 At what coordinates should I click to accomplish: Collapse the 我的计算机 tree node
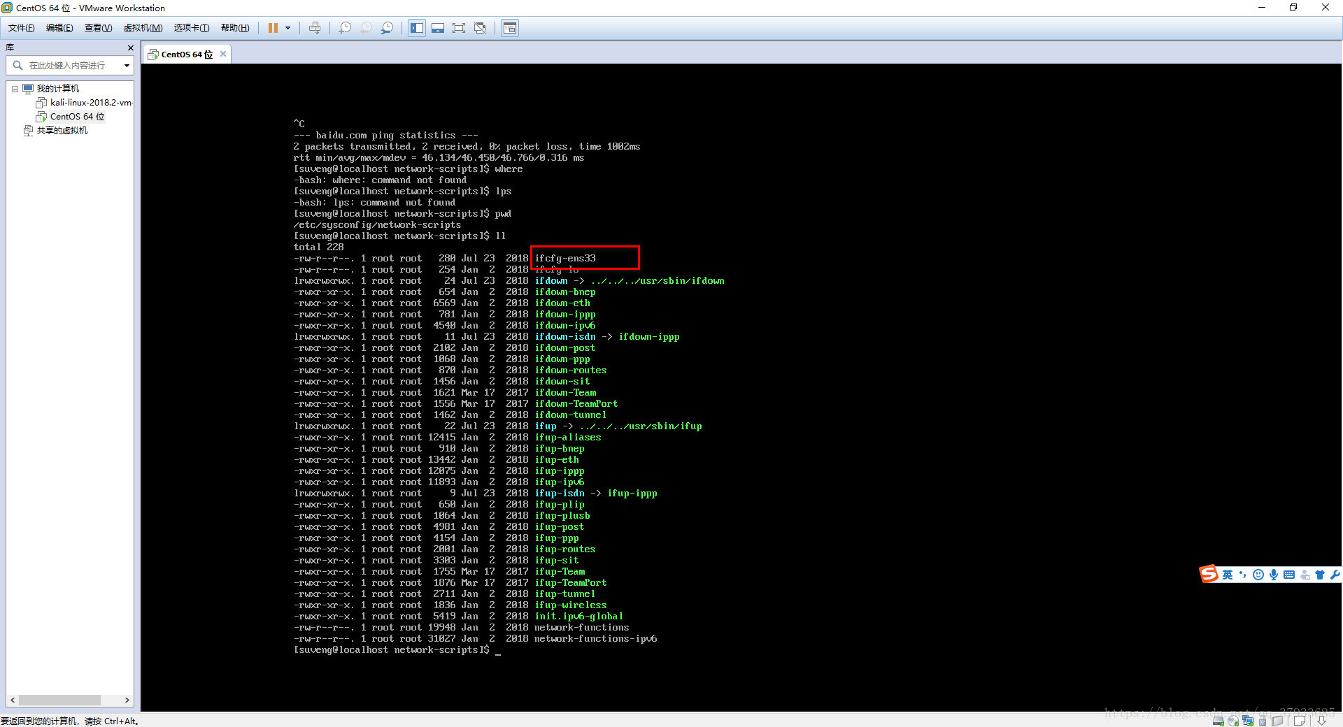(x=15, y=89)
